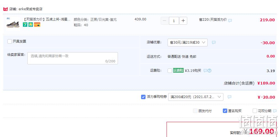Click the Tmall logo icon beside store name
280x137 pixels.
tap(5, 9)
